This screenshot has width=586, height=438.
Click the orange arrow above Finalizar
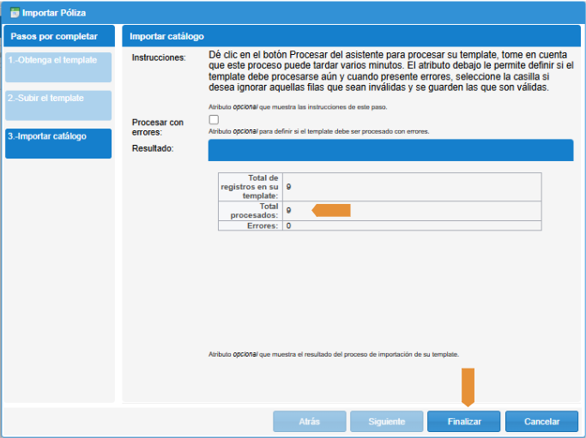[x=468, y=387]
